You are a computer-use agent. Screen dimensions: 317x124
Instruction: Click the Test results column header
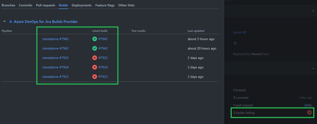138,31
